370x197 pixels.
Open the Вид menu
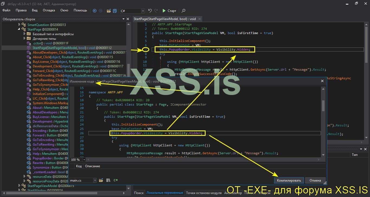pos(35,10)
